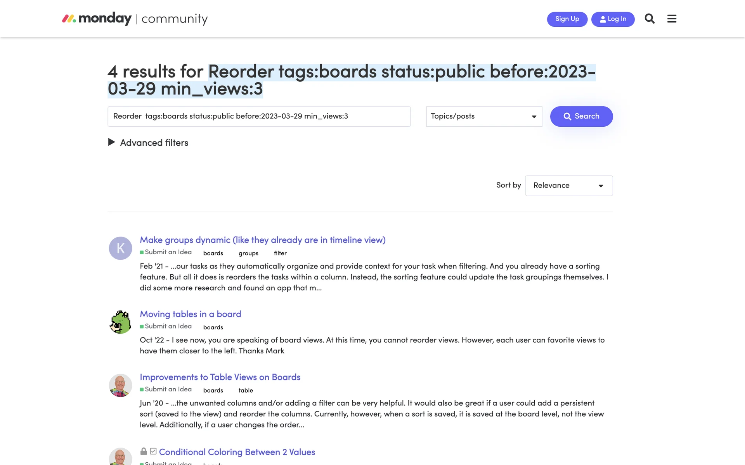
Task: Click the Log In button
Action: 613,19
